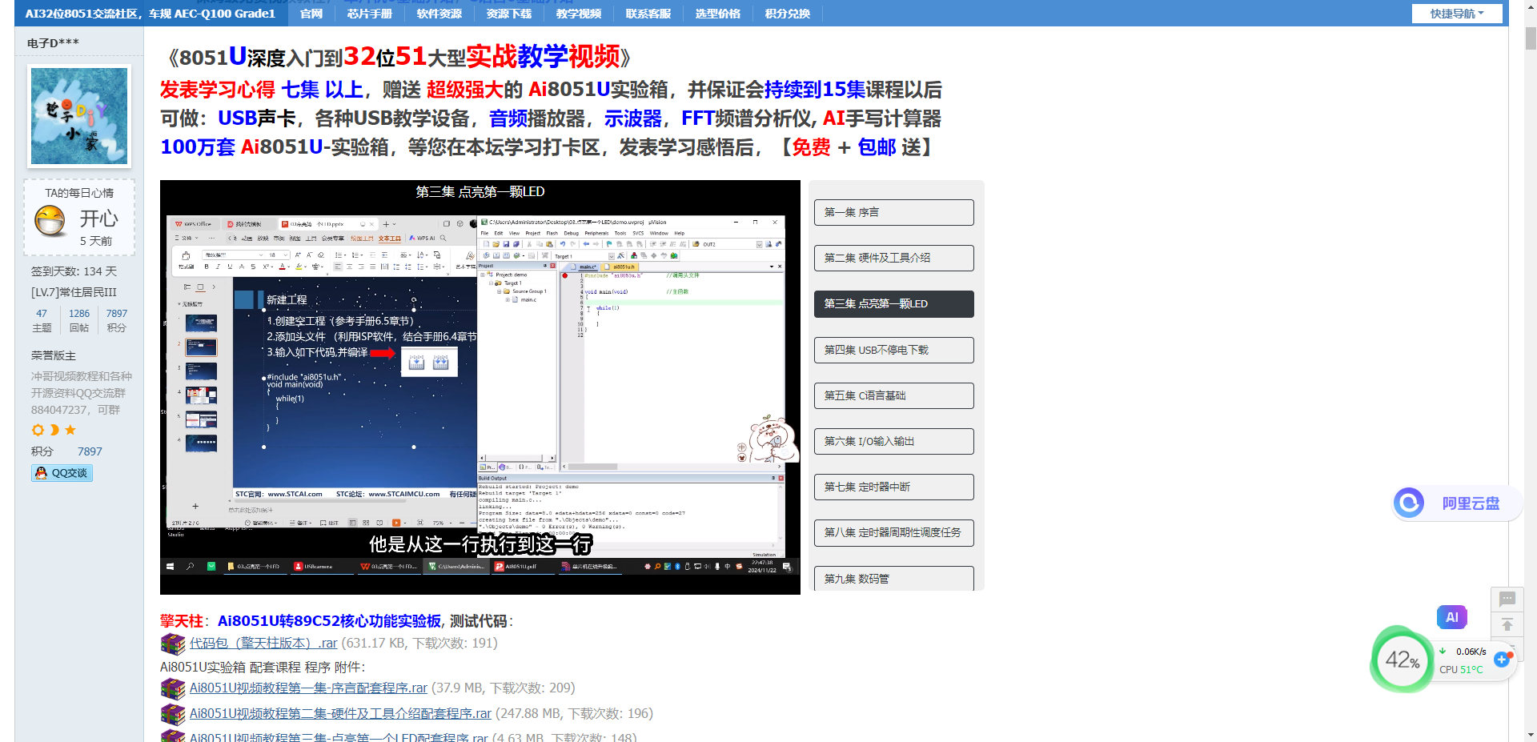Image resolution: width=1537 pixels, height=742 pixels.
Task: Play episode 第四集 USB不停电下载
Action: [x=893, y=350]
